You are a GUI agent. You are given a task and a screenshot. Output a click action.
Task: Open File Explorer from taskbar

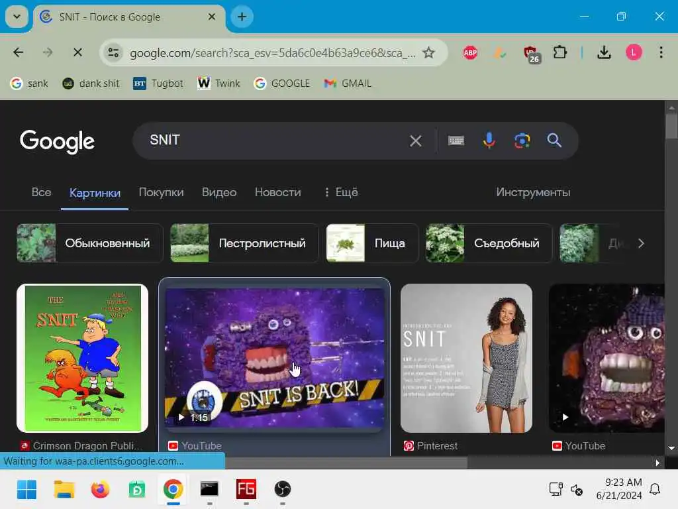point(64,490)
